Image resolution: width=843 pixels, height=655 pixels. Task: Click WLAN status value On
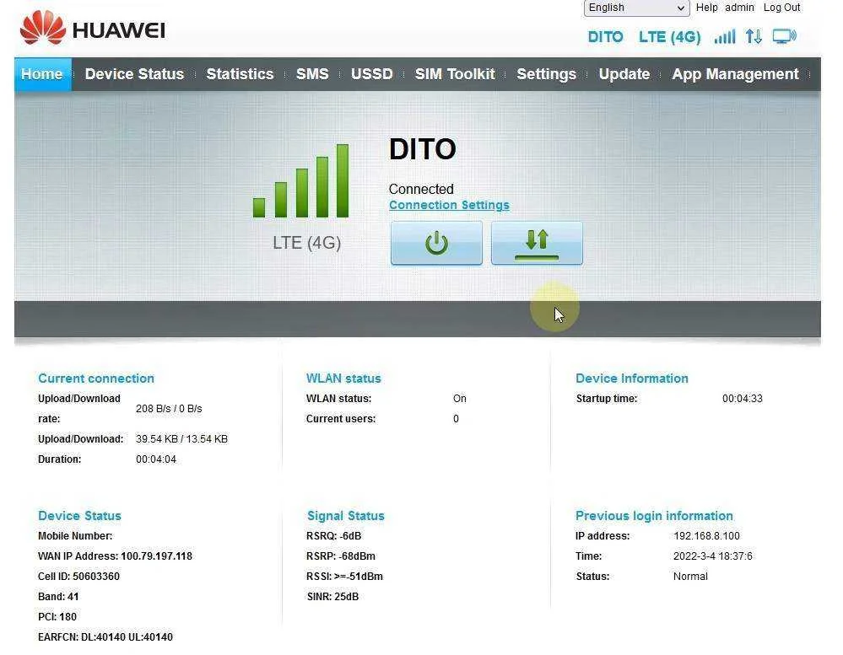(x=460, y=399)
